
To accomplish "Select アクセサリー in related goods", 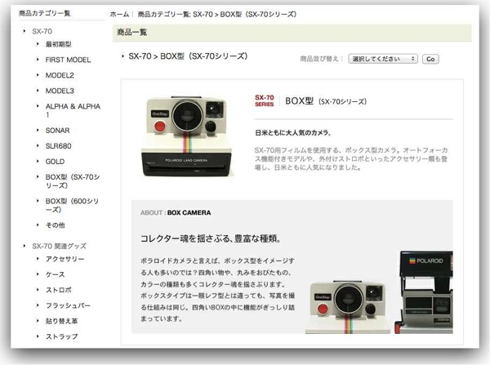I will 65,259.
